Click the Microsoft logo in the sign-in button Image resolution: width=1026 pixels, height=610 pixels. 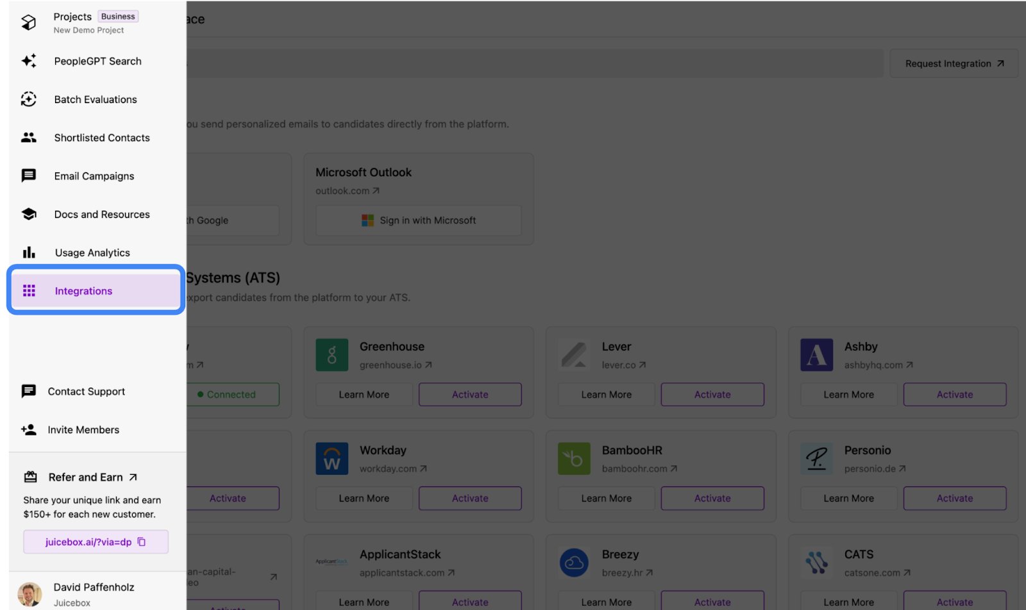[x=367, y=220]
